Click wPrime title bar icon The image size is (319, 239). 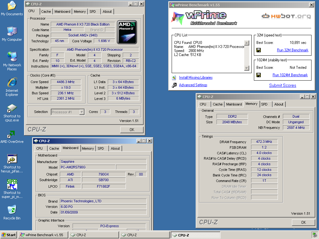(172, 5)
